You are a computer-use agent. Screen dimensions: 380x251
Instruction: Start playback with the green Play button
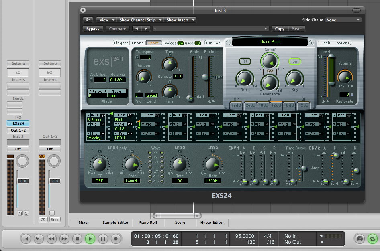90,239
